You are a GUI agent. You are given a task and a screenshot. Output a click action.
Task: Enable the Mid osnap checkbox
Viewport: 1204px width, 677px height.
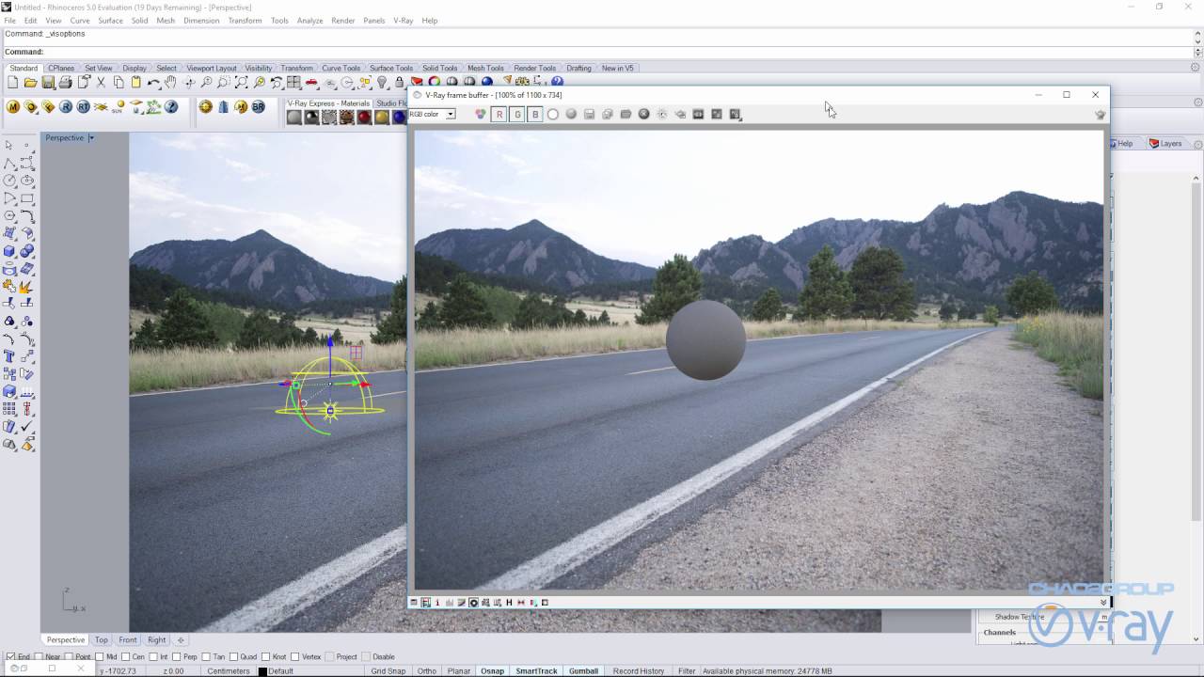[99, 656]
